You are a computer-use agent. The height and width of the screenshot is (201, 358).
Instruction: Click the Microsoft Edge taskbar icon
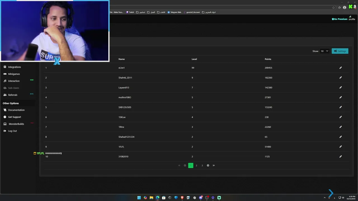(x=157, y=198)
